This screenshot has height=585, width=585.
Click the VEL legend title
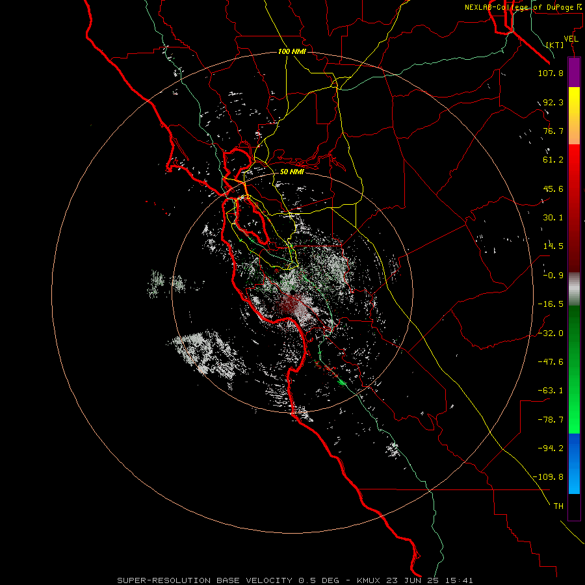coord(571,39)
